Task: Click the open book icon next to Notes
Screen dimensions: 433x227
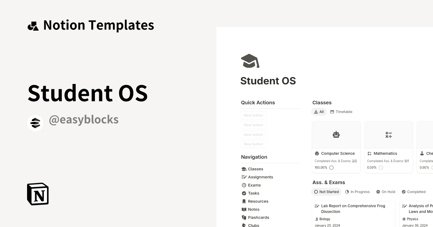Action: coord(244,209)
